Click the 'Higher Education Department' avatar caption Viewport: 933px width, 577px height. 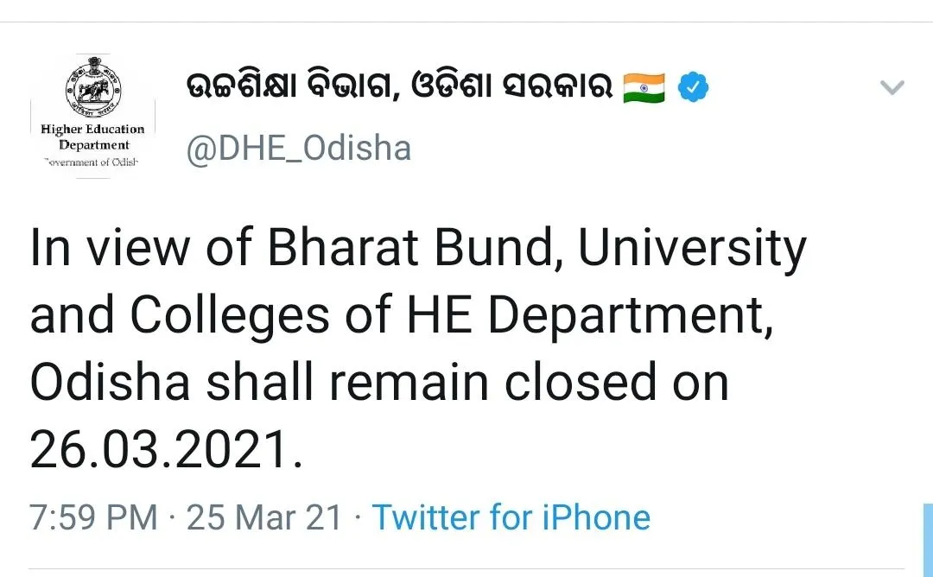point(92,136)
